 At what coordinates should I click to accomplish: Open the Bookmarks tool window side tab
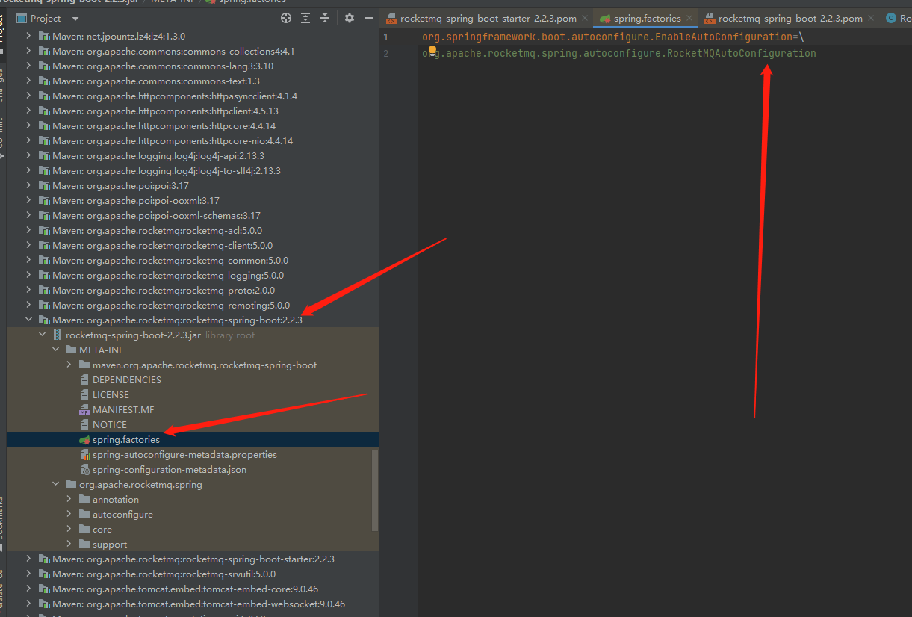[2, 523]
